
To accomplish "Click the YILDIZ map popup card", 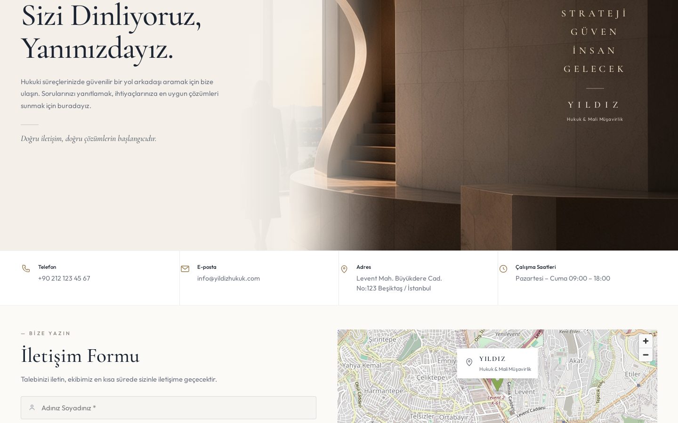I will point(497,363).
